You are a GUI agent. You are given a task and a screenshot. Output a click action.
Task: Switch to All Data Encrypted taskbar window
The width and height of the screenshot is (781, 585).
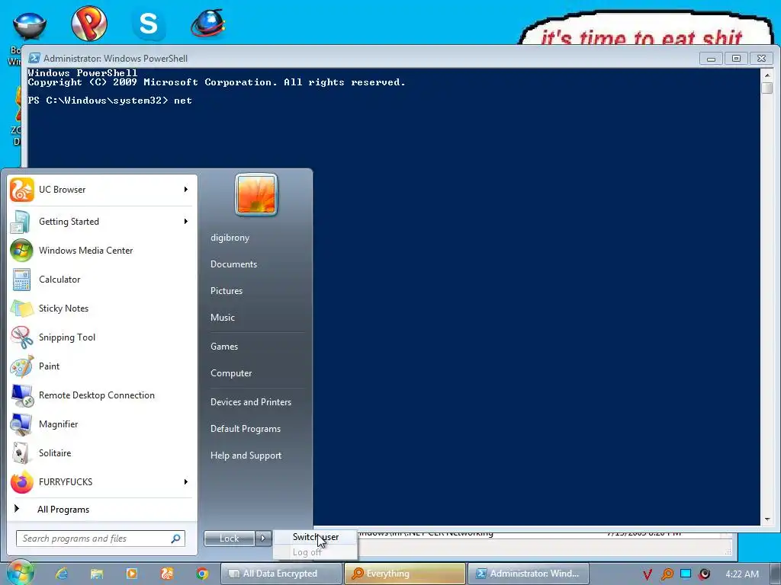pyautogui.click(x=281, y=574)
